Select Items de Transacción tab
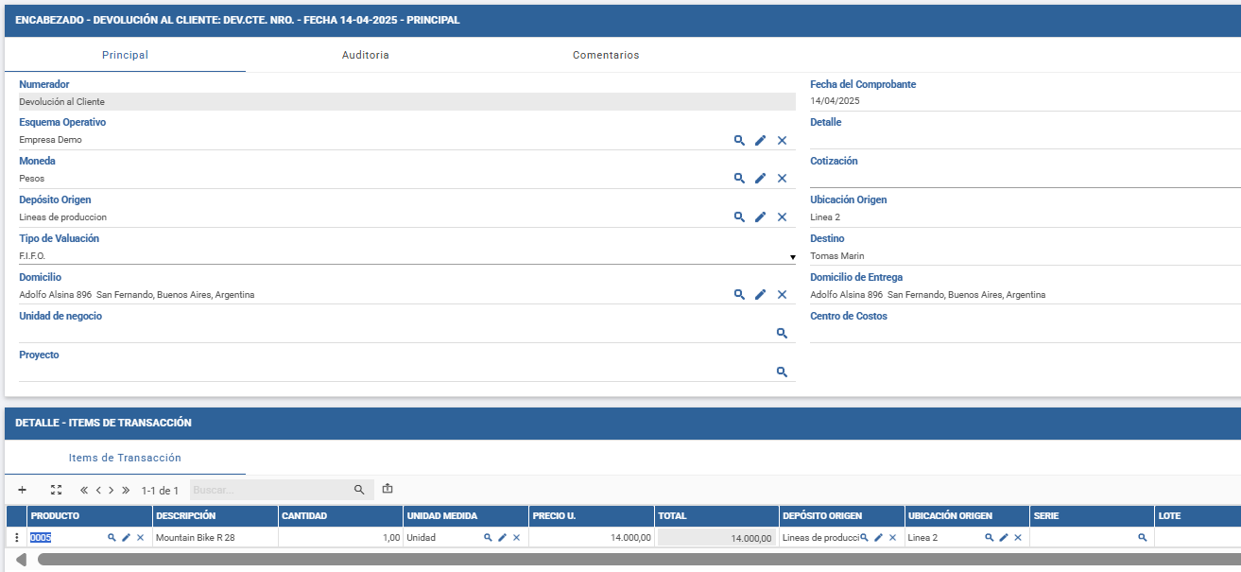The width and height of the screenshot is (1241, 572). [125, 458]
